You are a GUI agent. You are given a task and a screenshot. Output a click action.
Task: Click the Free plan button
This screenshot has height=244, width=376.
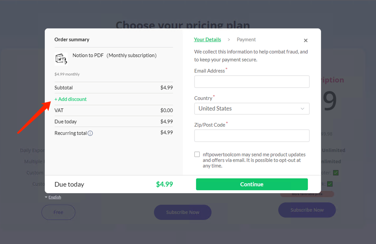(58, 212)
